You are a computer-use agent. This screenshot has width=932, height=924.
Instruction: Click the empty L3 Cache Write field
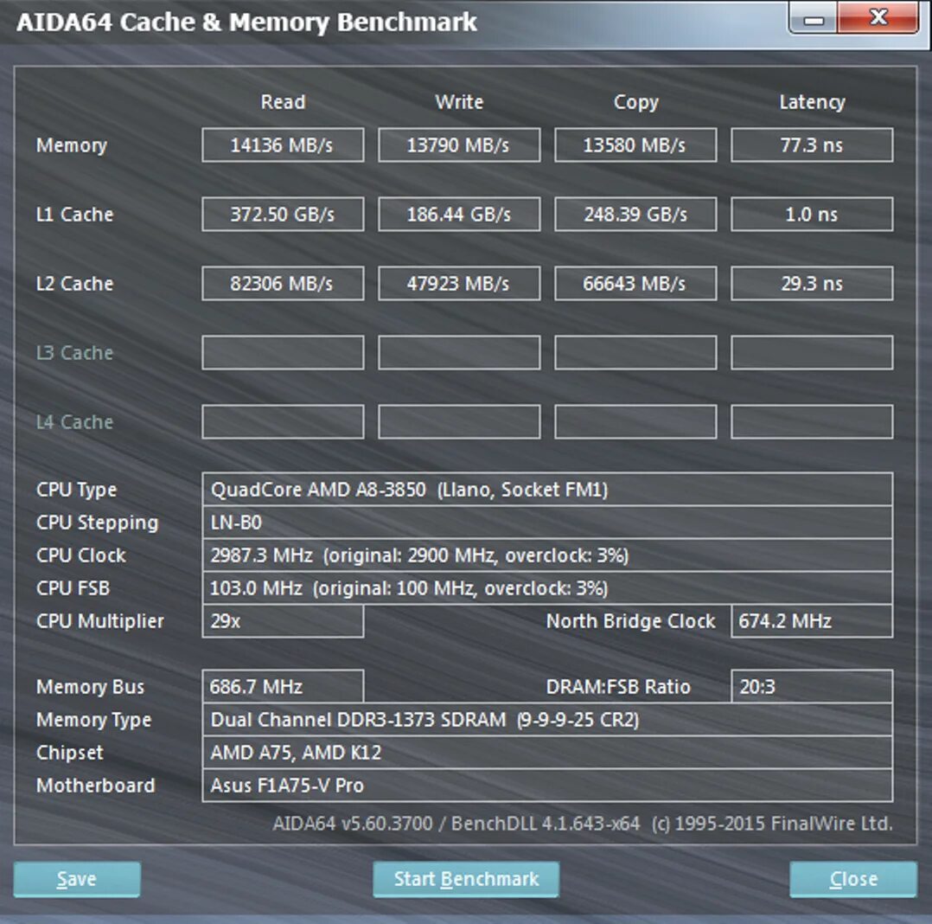459,352
